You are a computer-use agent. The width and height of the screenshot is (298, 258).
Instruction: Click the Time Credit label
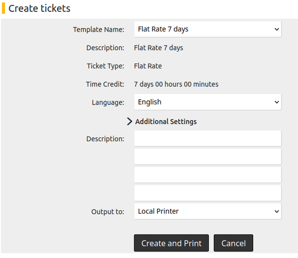pos(105,84)
